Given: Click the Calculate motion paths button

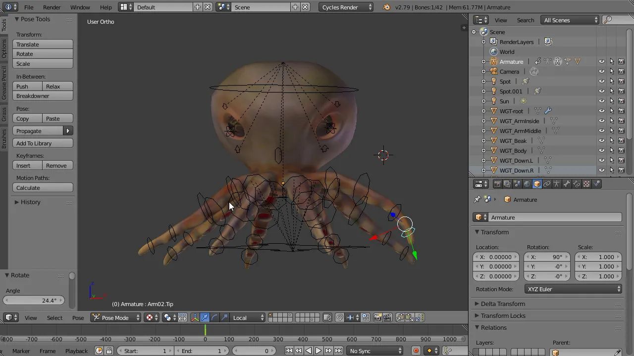Looking at the screenshot, I should (x=43, y=188).
